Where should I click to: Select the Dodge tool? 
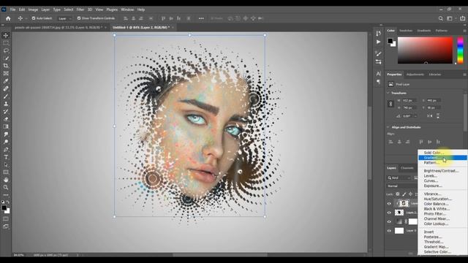point(6,142)
